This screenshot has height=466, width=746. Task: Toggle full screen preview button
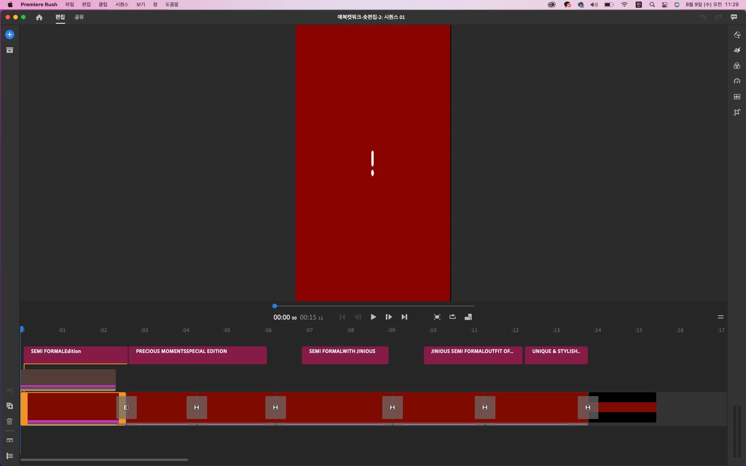coord(437,317)
